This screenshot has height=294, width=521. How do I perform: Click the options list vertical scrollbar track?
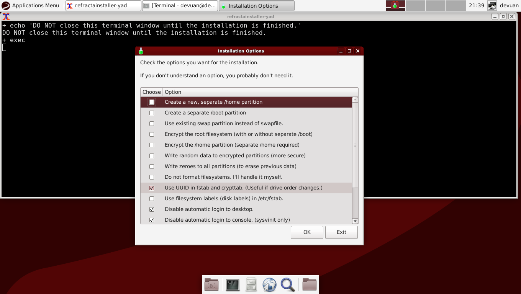355,203
